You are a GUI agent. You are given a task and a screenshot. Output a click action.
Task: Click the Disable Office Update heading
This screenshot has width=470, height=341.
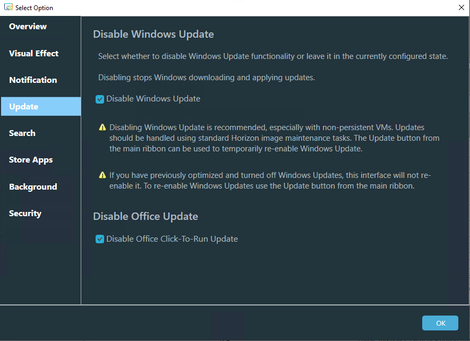coord(146,216)
